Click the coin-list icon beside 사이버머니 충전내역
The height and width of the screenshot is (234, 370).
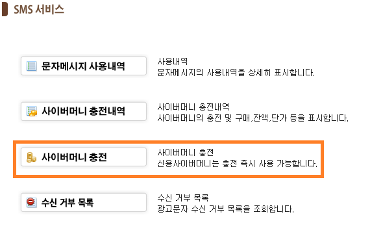(32, 111)
